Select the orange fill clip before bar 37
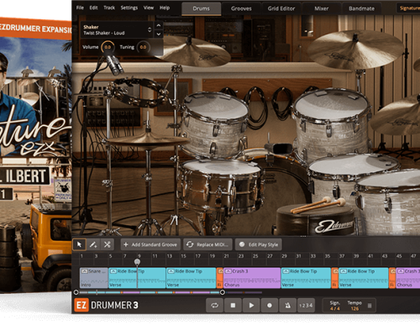The height and width of the screenshot is (336, 420). 334,278
